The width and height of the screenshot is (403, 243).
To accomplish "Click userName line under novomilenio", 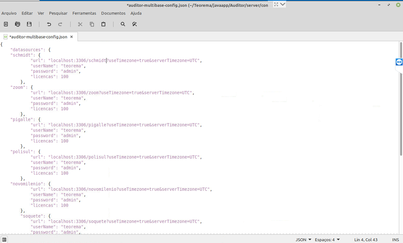I will pos(58,195).
